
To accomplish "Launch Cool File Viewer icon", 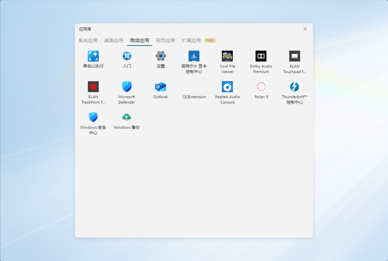I will click(x=227, y=56).
